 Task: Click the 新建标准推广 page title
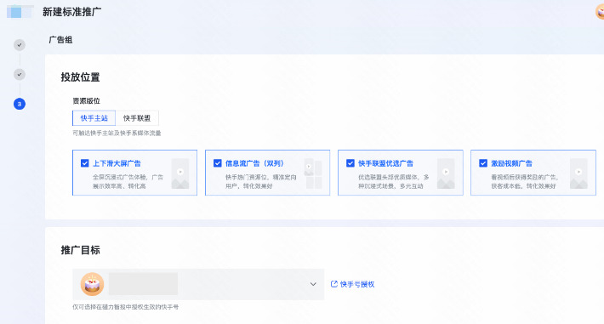72,12
